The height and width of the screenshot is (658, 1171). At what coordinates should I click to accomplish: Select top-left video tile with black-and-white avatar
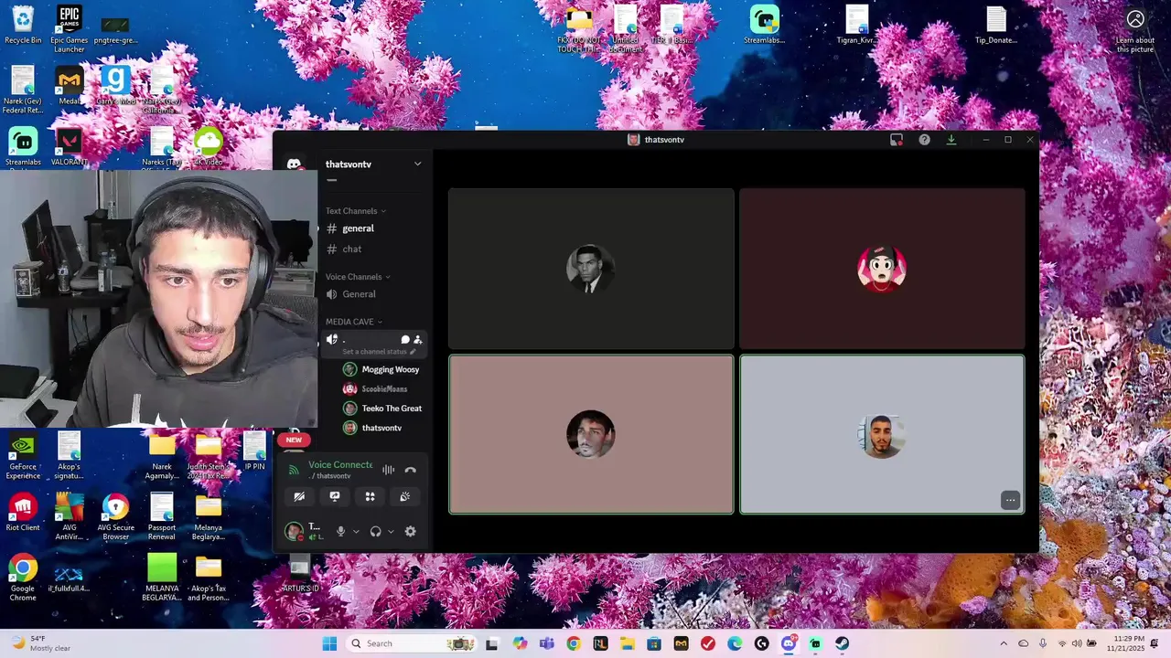591,269
